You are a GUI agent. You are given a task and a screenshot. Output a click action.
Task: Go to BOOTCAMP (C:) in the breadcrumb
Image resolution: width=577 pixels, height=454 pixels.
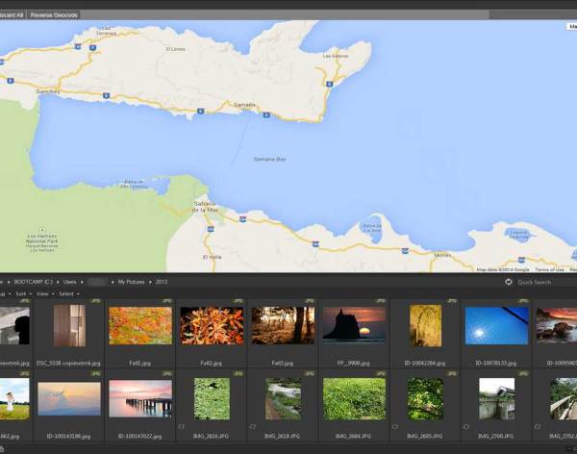pos(33,282)
